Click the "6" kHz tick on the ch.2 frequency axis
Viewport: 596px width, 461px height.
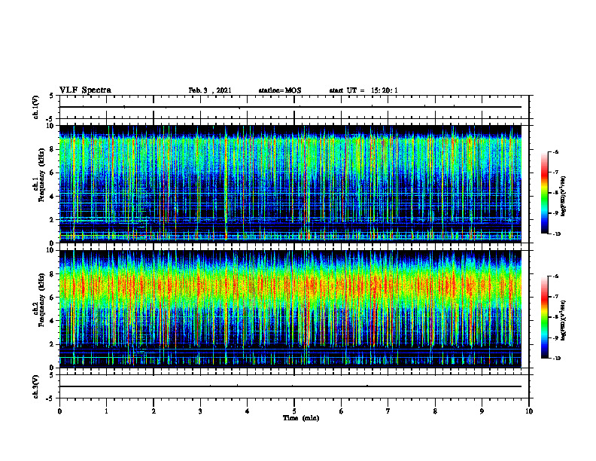point(52,298)
